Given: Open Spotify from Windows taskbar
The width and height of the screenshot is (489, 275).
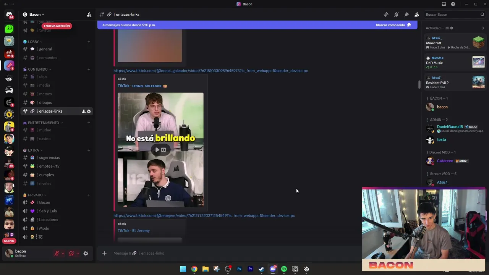Looking at the screenshot, I should click(284, 269).
